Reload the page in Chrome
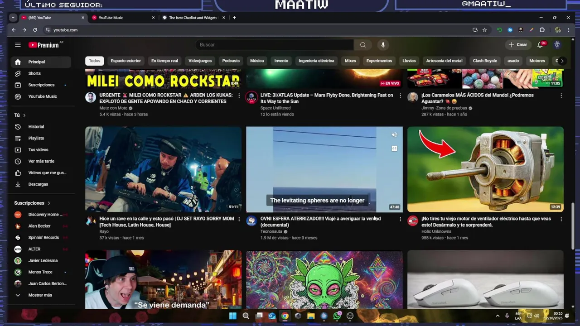The width and height of the screenshot is (580, 326). point(35,30)
